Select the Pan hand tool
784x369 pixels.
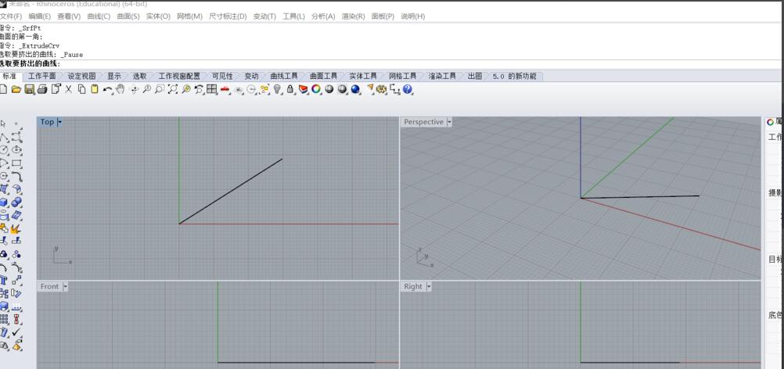pos(120,89)
